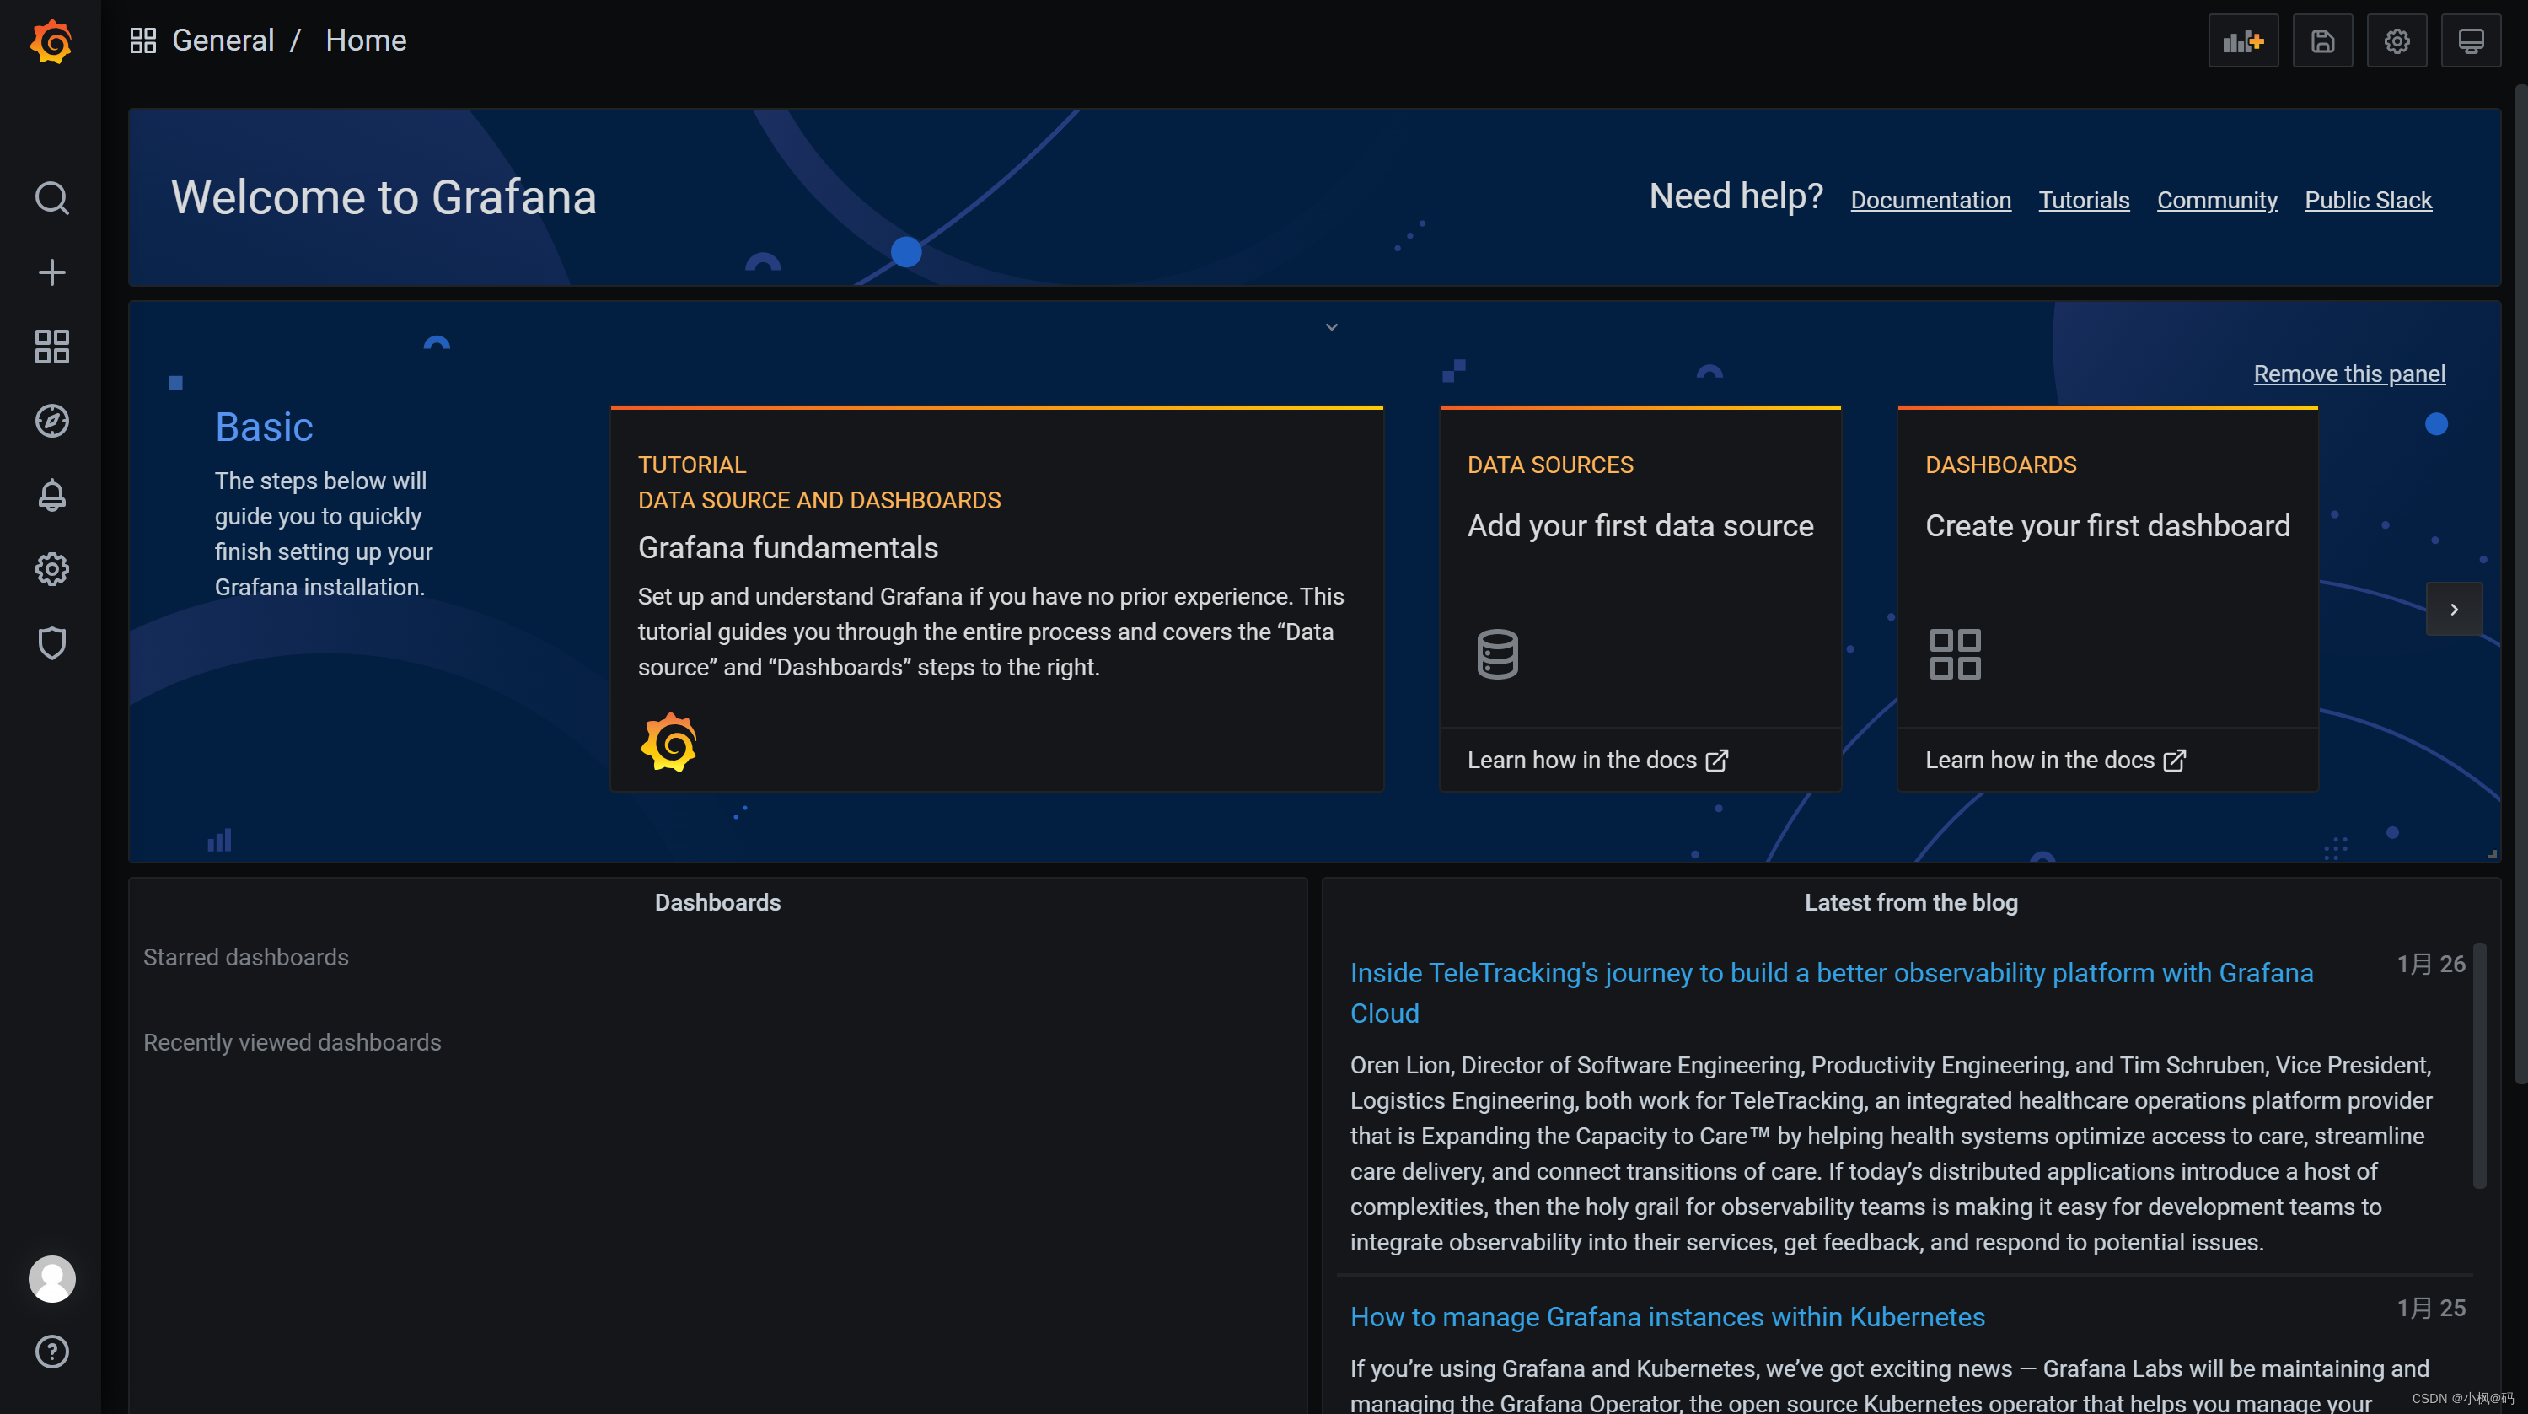Open Dashboard settings gear in toolbar
The height and width of the screenshot is (1414, 2528).
2397,41
